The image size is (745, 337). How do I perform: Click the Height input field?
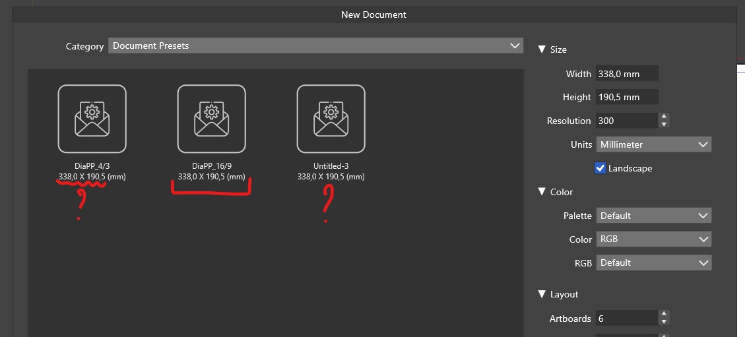tap(627, 97)
